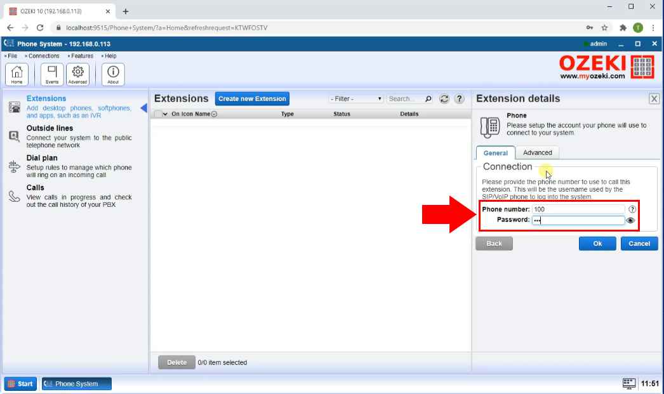
Task: Click Create new Extension button
Action: tap(252, 98)
